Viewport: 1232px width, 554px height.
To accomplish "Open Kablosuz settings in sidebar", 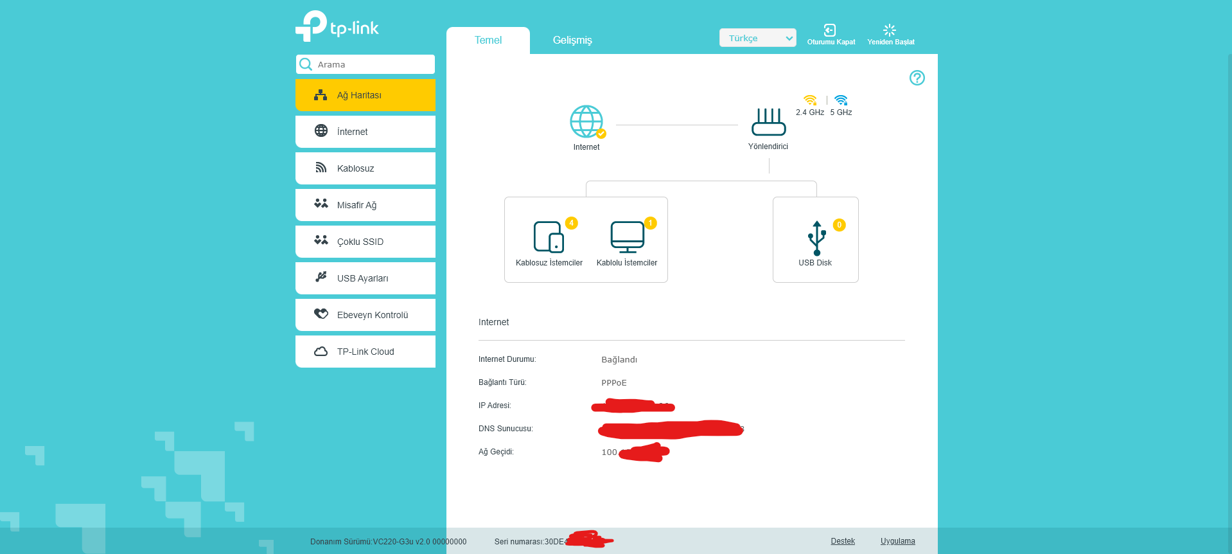I will tap(365, 168).
